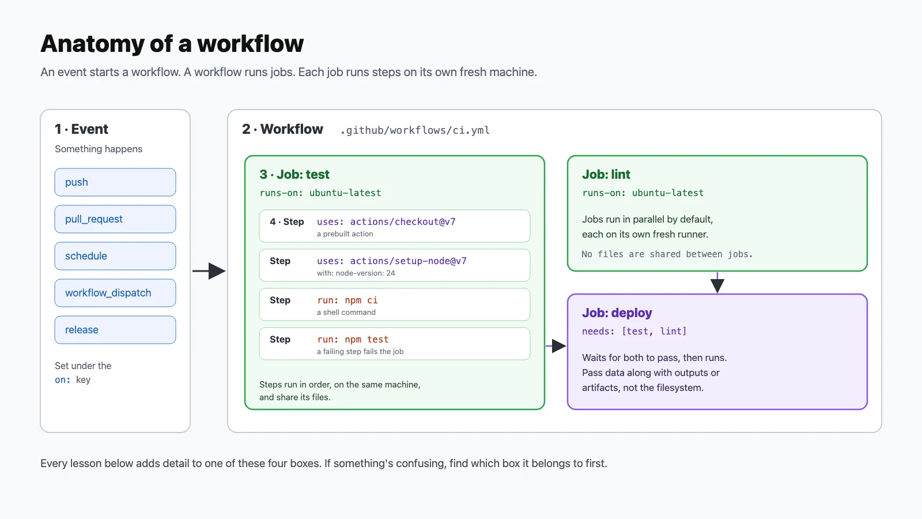
Task: Click 'a shell command' caption
Action: pos(346,313)
